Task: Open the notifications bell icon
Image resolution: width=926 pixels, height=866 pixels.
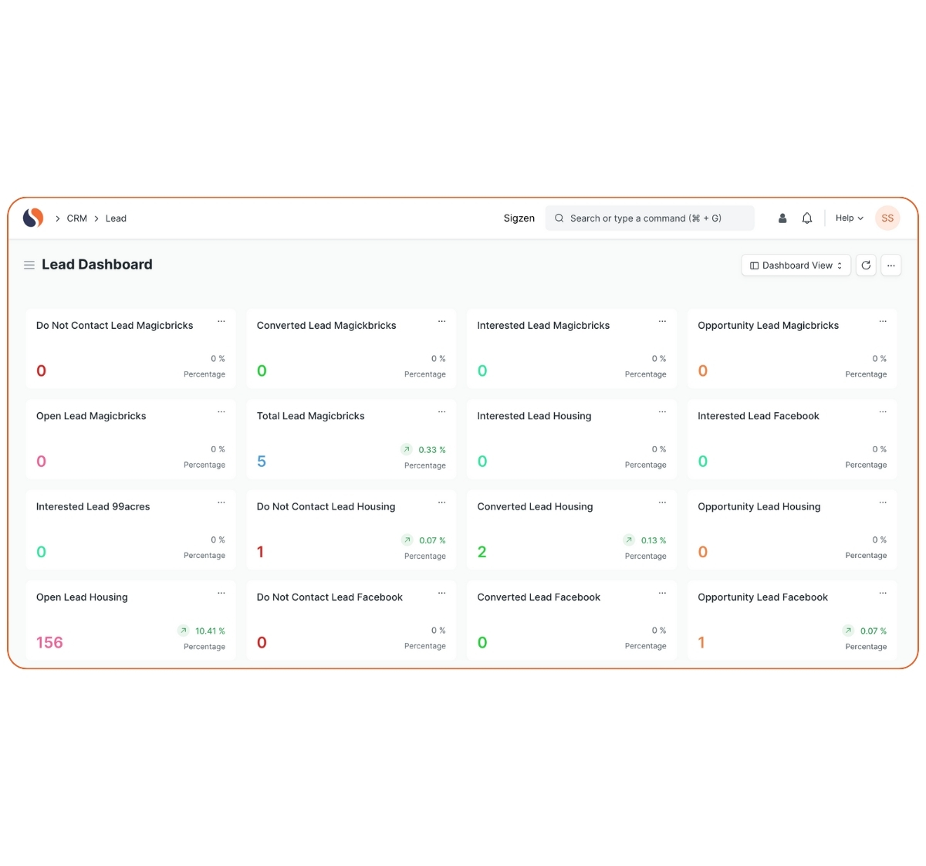Action: 807,218
